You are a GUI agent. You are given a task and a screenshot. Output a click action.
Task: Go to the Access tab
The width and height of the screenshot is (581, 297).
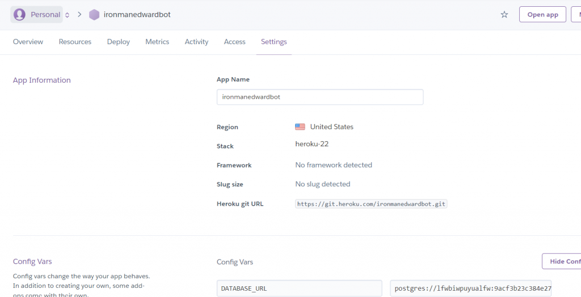234,42
